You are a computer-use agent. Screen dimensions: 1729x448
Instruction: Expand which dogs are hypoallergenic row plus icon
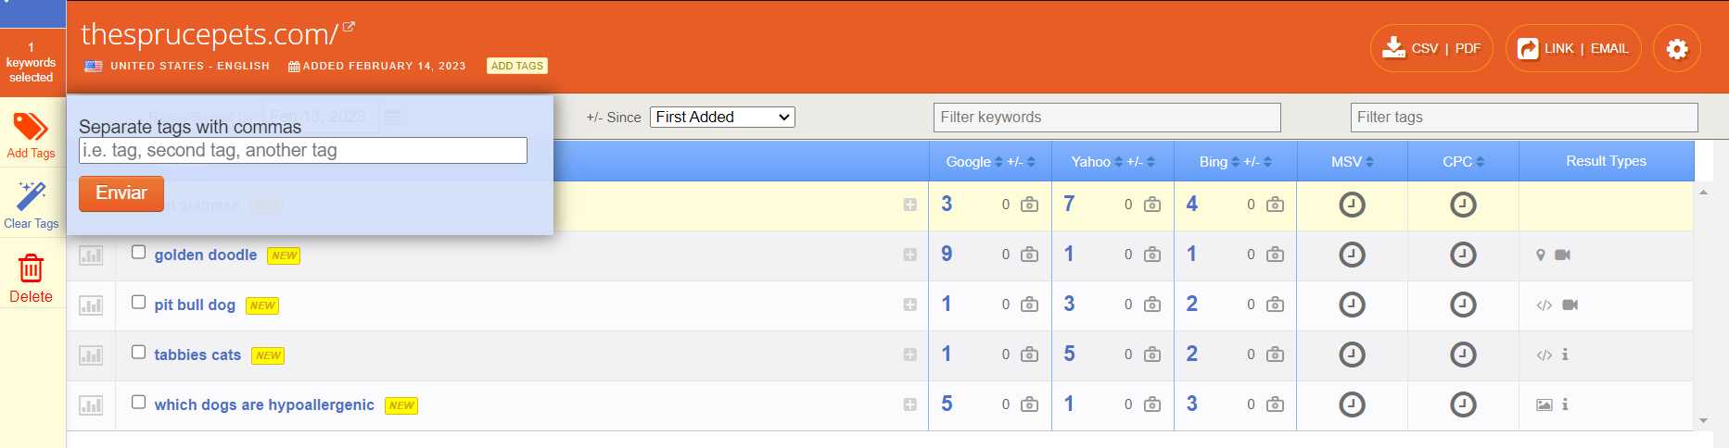pos(910,405)
